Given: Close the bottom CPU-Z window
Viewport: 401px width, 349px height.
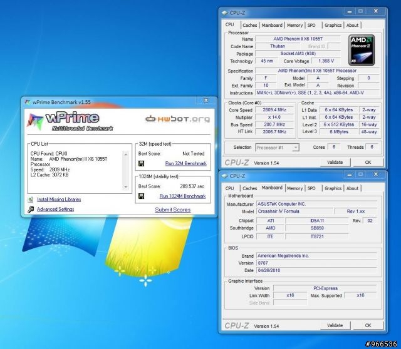Looking at the screenshot, I should point(376,174).
